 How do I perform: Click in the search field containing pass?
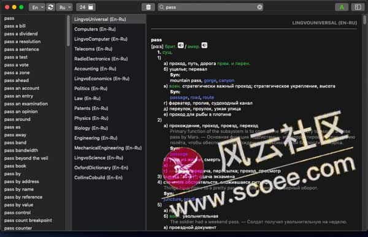point(210,7)
